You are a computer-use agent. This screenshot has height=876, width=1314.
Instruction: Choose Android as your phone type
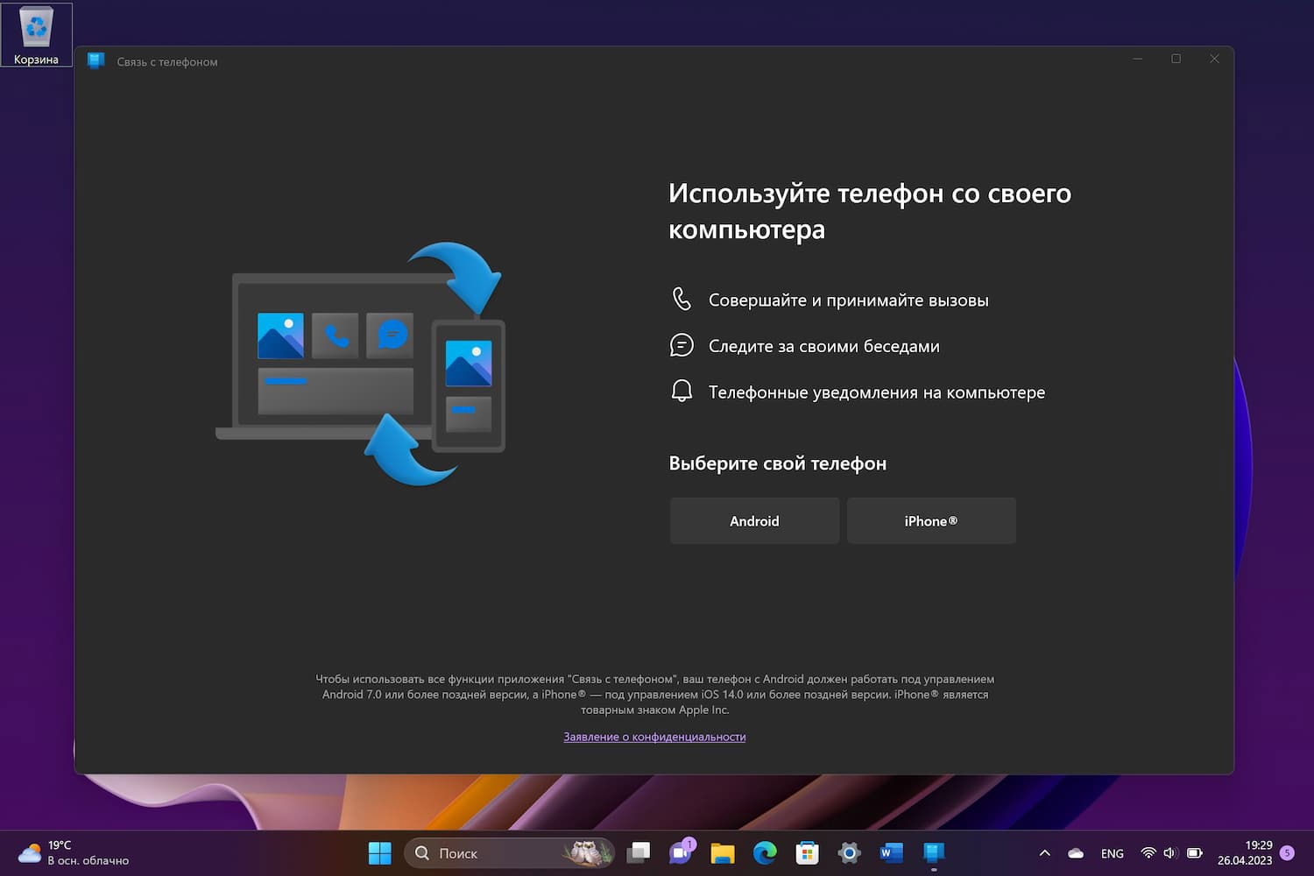754,521
